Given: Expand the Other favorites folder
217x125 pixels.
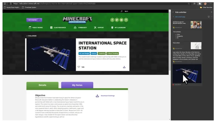Looking at the screenshot, I should point(206,7).
